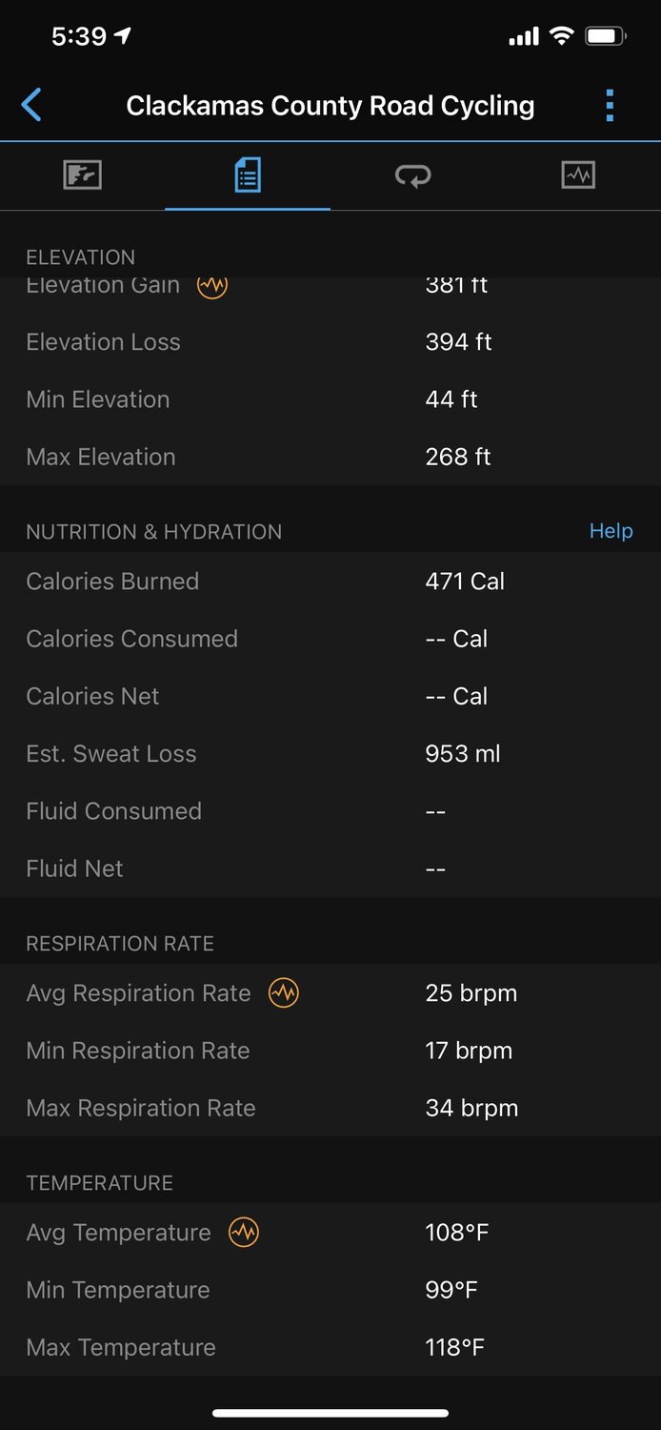661x1430 pixels.
Task: Open the laps tab
Action: (x=413, y=175)
